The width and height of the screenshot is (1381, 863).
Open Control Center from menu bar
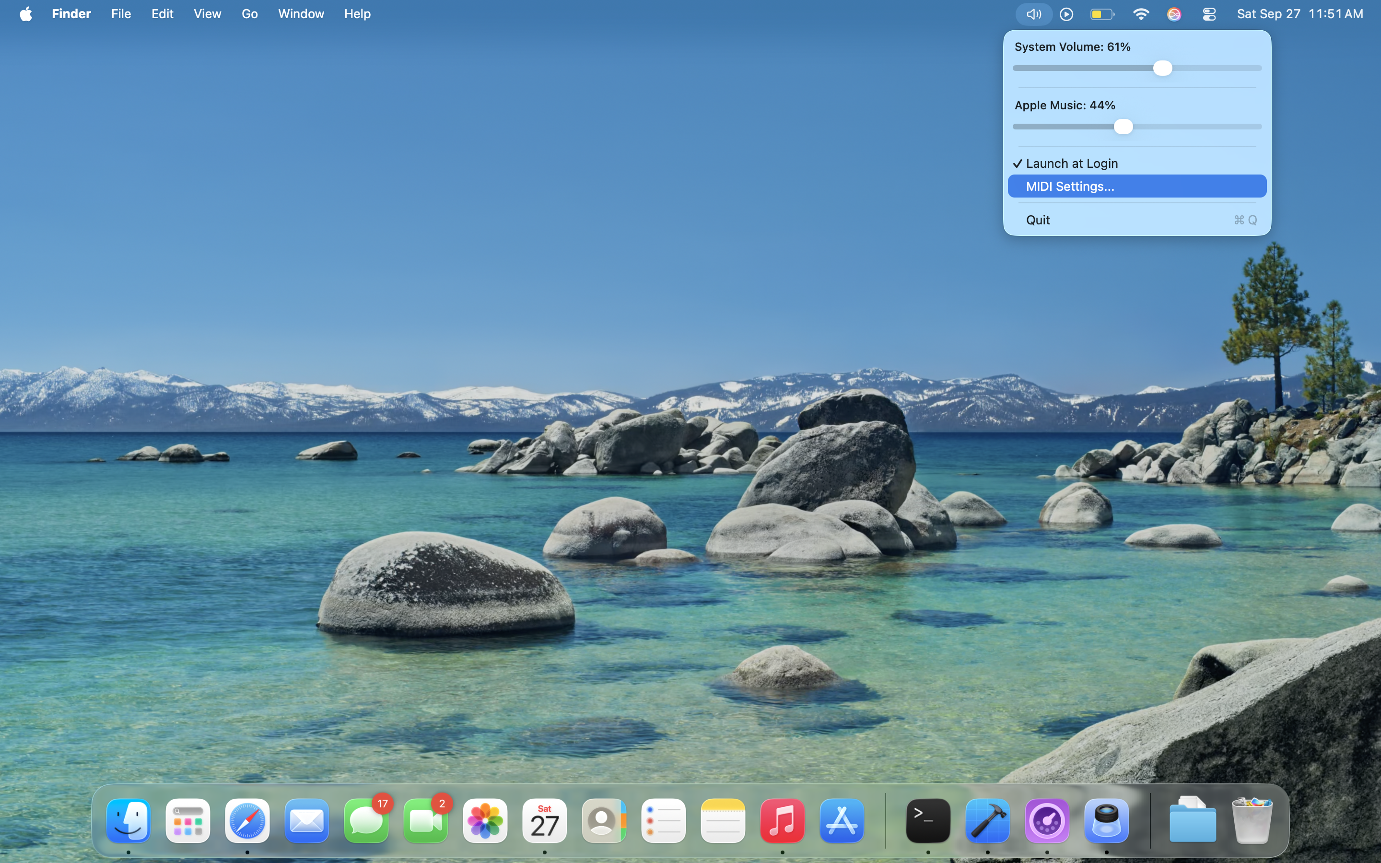[1209, 14]
